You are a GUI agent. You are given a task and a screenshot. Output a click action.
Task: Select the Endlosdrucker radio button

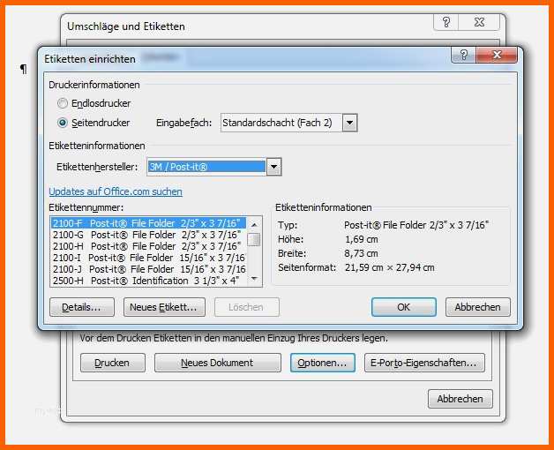point(63,103)
